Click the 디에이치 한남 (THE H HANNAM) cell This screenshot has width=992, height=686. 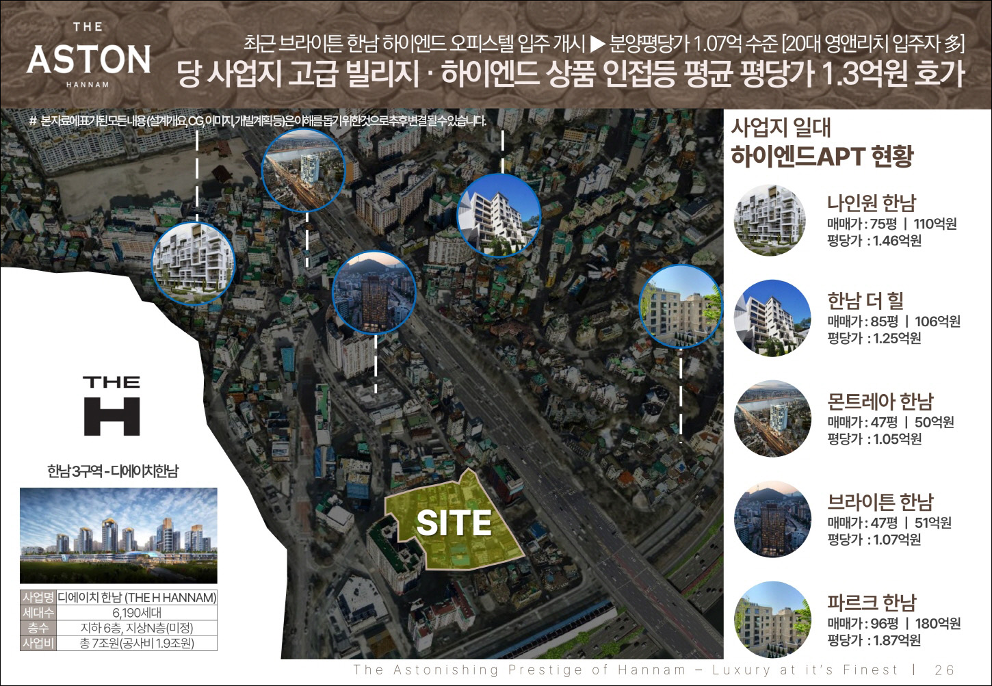(136, 598)
